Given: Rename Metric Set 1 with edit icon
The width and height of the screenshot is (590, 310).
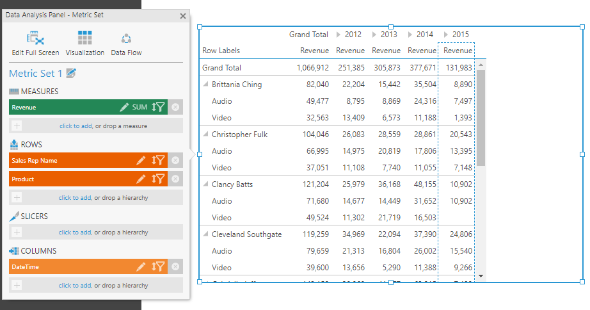Looking at the screenshot, I should click(x=71, y=74).
